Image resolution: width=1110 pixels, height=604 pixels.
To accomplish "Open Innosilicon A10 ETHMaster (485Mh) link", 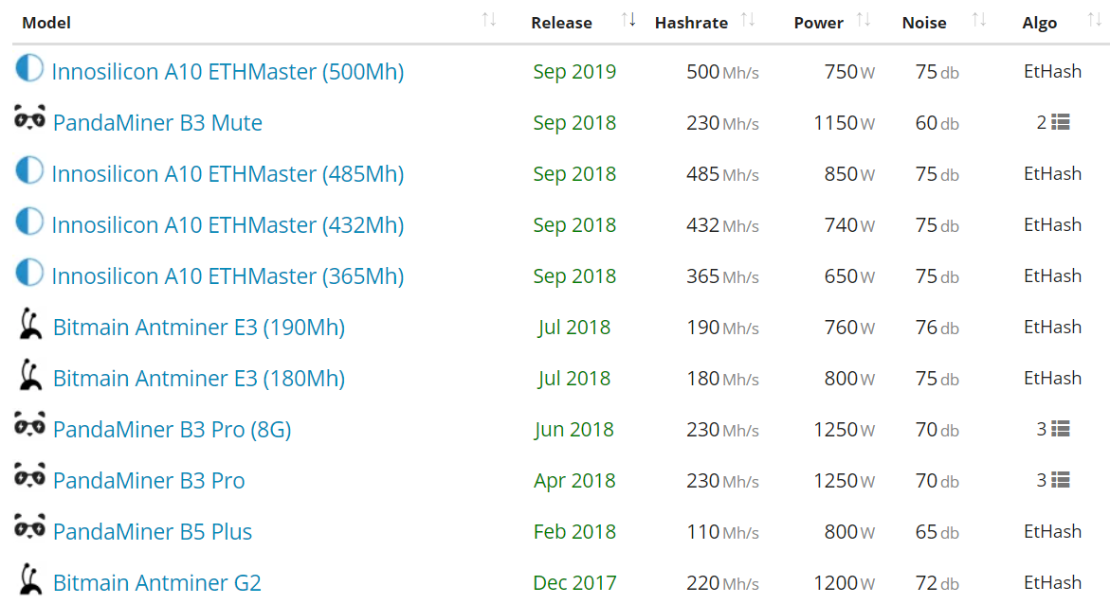I will coord(227,173).
